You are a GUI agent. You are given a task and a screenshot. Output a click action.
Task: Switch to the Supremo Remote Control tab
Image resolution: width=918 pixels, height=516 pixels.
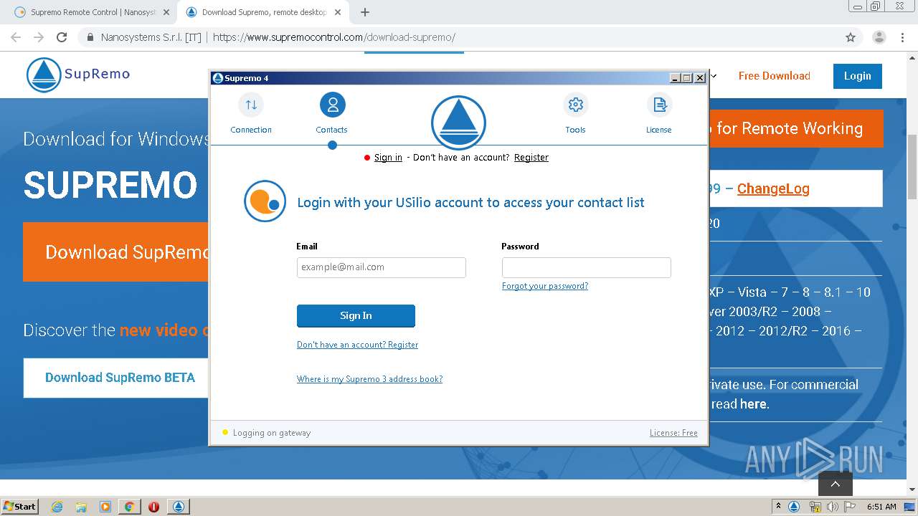click(92, 12)
